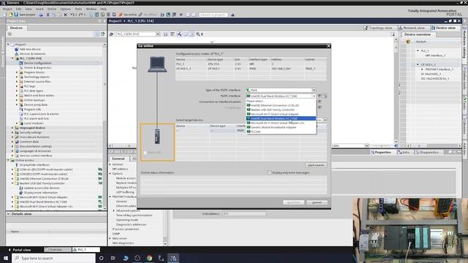Select the Device view tab

point(444,28)
